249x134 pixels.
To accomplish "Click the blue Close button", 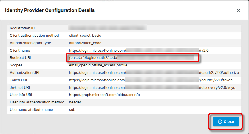I will (x=226, y=121).
